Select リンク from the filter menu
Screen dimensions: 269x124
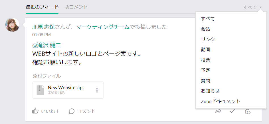pyautogui.click(x=208, y=39)
